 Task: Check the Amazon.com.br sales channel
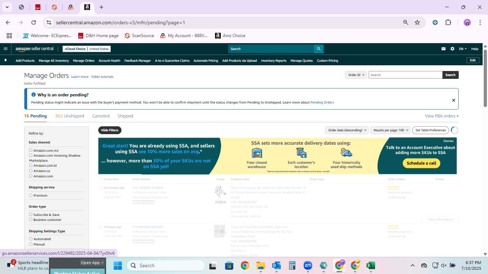pyautogui.click(x=31, y=166)
